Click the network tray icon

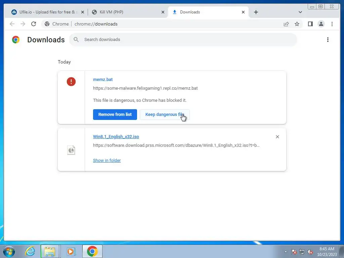pos(302,252)
